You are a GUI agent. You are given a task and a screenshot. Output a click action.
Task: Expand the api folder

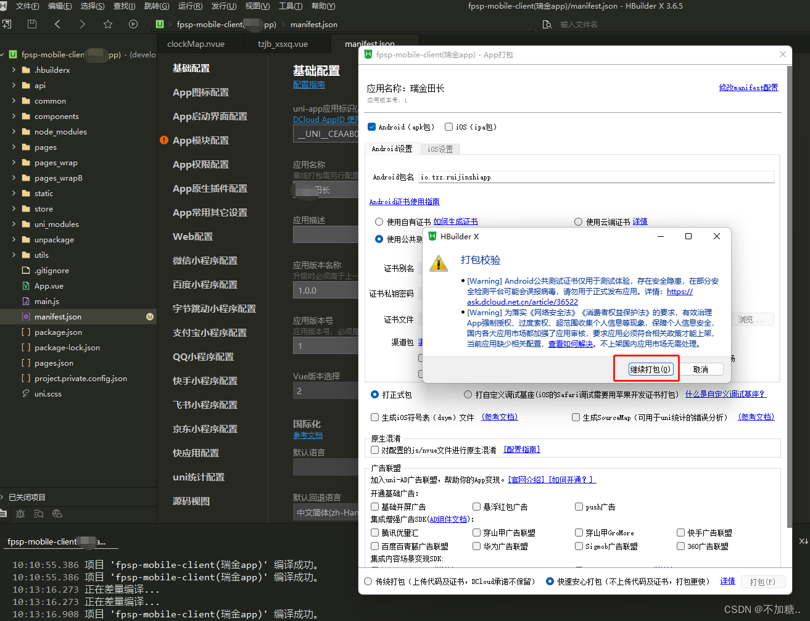14,85
